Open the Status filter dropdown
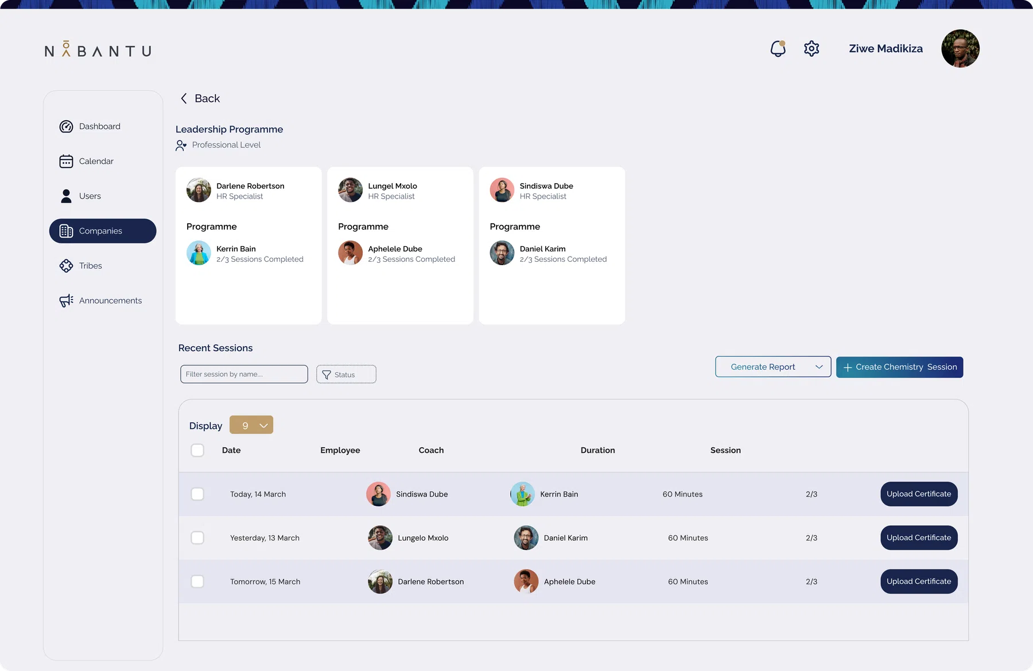The width and height of the screenshot is (1033, 671). pos(346,374)
